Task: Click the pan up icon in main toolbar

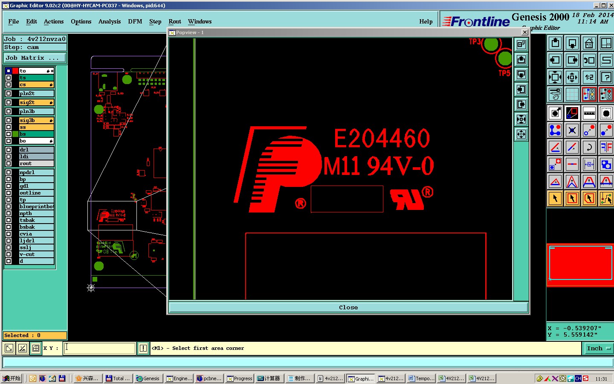Action: (555, 43)
